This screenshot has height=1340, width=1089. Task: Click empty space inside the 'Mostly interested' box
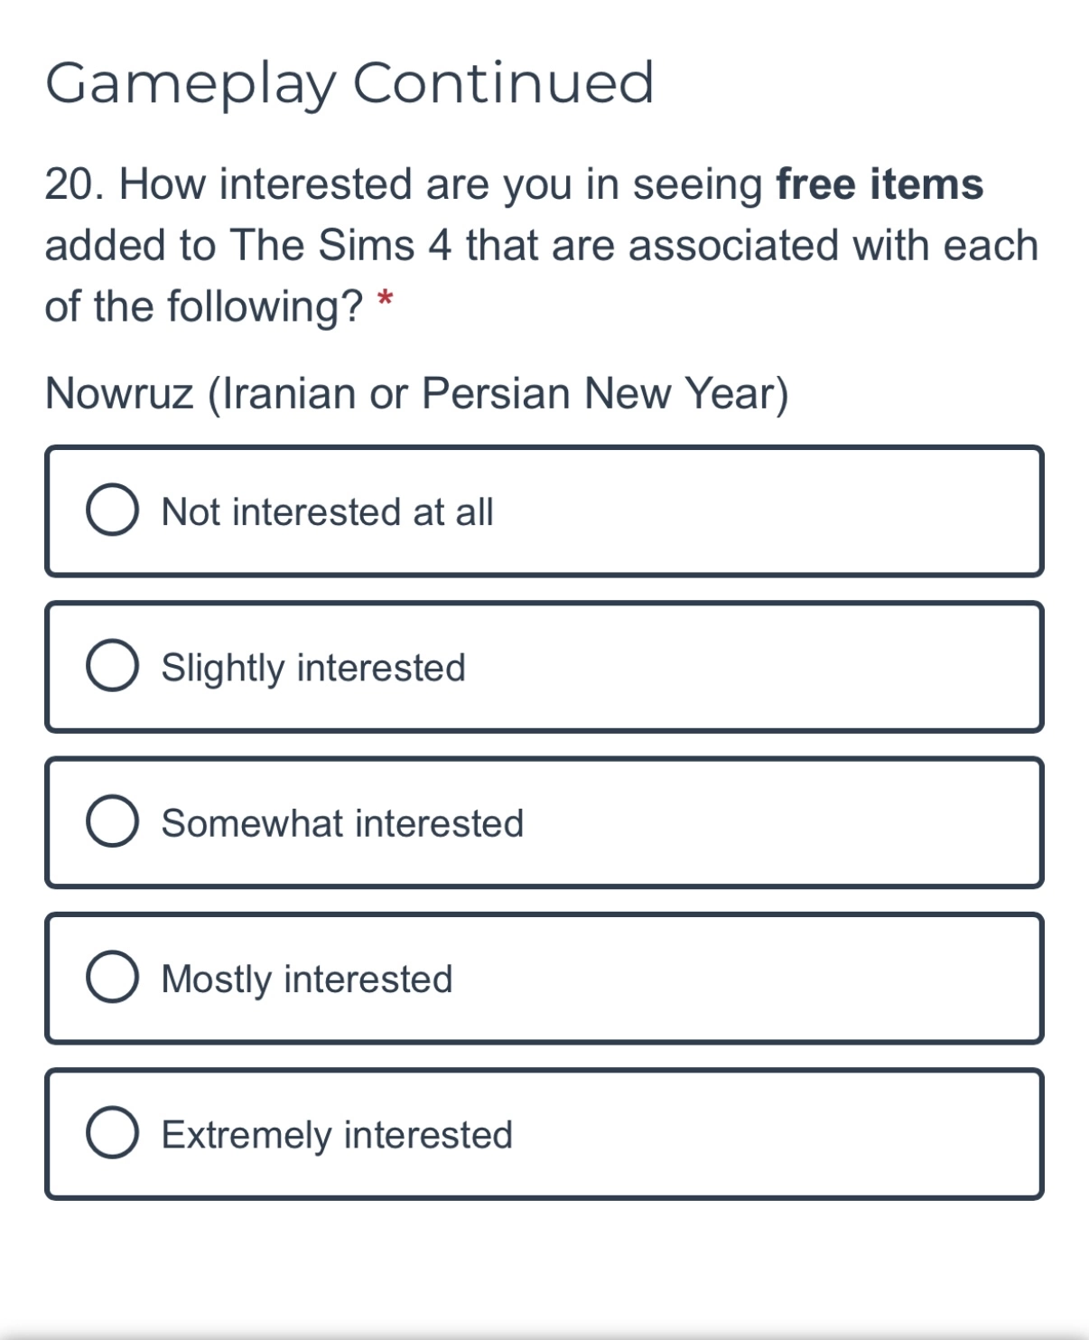[748, 979]
